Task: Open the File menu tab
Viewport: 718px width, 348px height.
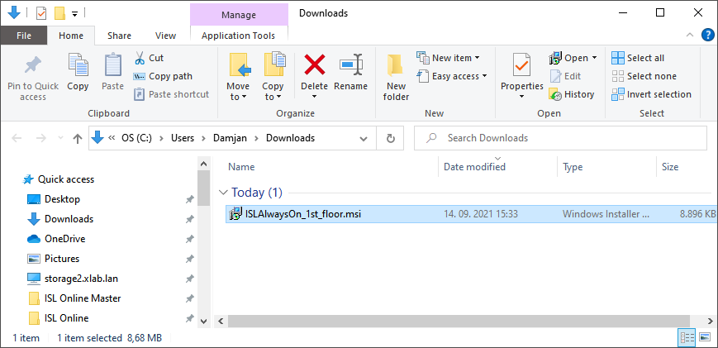Action: coord(24,36)
